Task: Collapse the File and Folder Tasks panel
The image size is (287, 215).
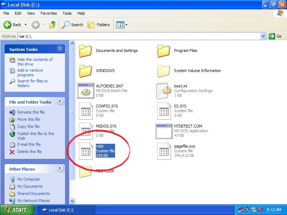Action: coord(60,101)
